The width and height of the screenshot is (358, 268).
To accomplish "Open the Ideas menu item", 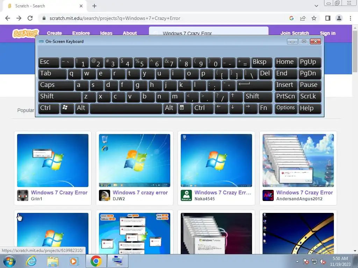I will (106, 33).
